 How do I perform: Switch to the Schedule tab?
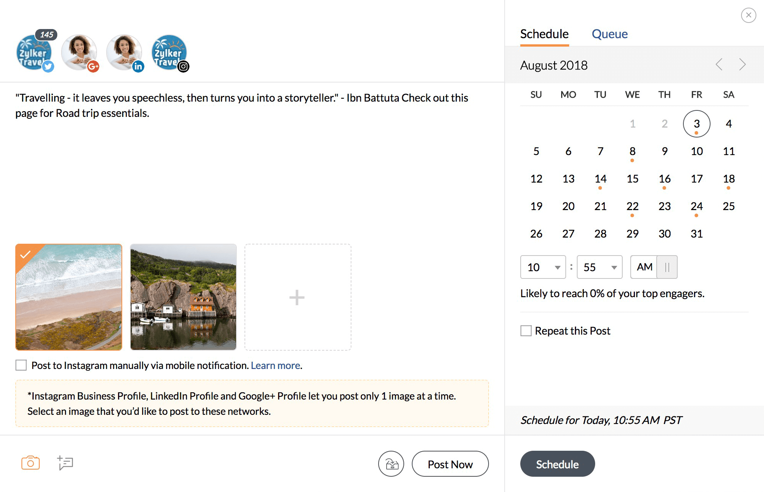[x=544, y=34]
